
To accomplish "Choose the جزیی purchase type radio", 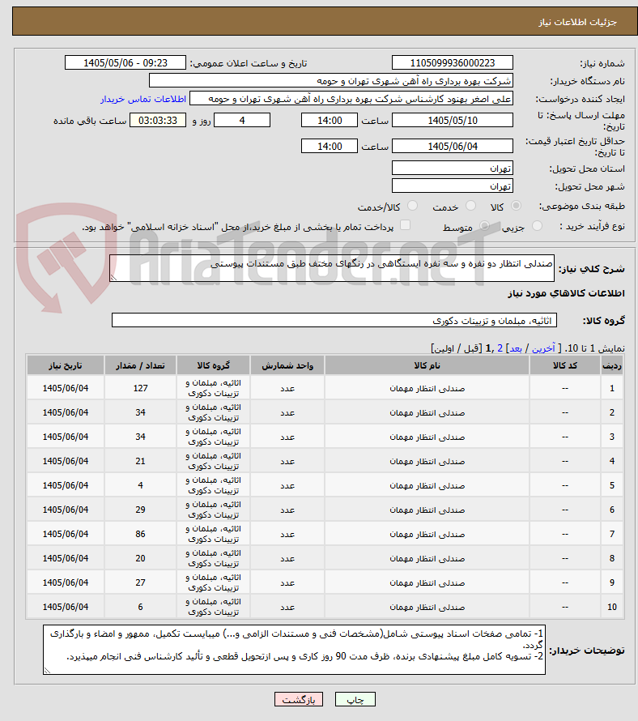I will (537, 226).
